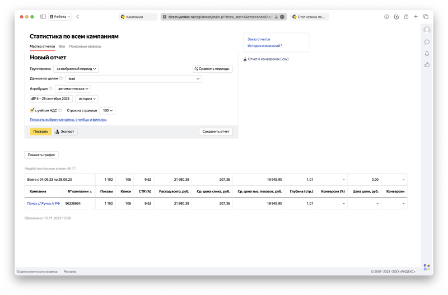Viewport: 448px width, 295px height.
Task: Toggle the с учётом НДС checkbox
Action: tap(32, 110)
